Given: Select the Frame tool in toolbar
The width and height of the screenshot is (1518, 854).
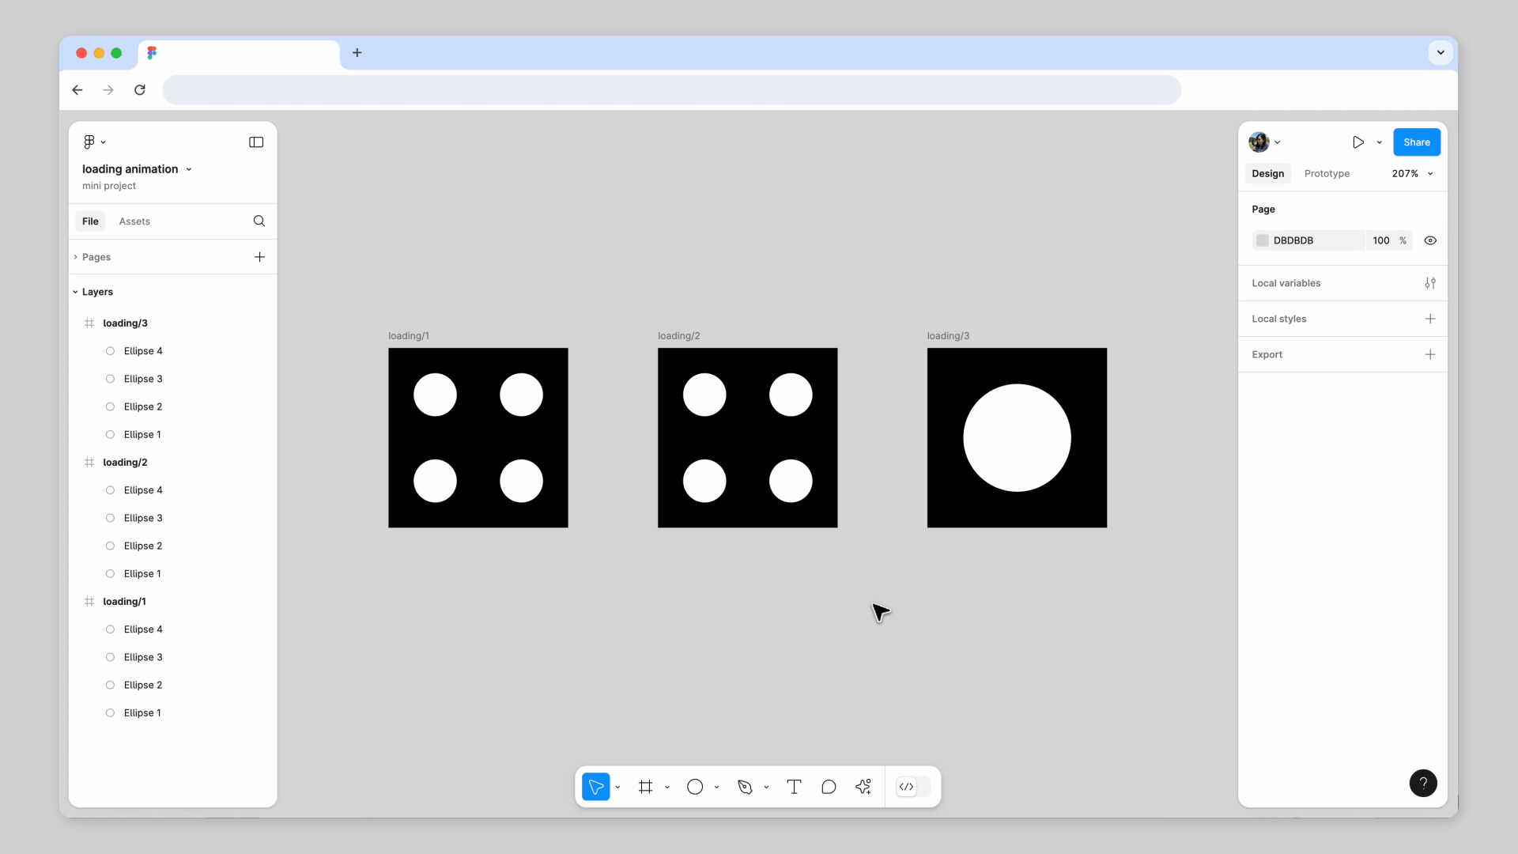Looking at the screenshot, I should pyautogui.click(x=646, y=787).
